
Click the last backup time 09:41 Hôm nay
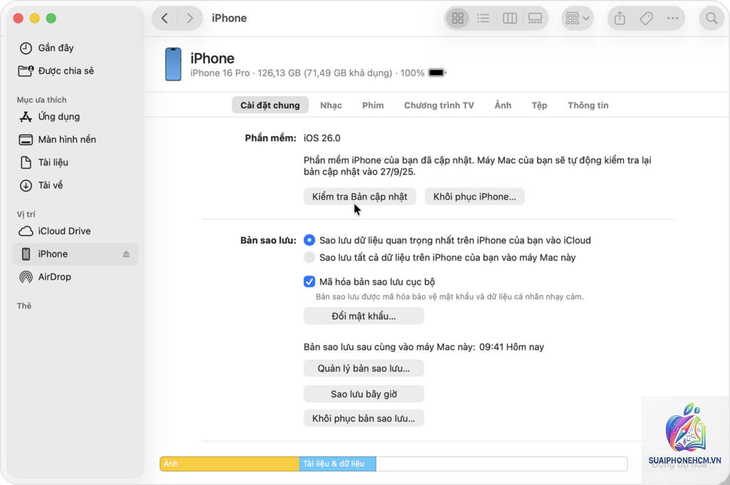tap(511, 347)
